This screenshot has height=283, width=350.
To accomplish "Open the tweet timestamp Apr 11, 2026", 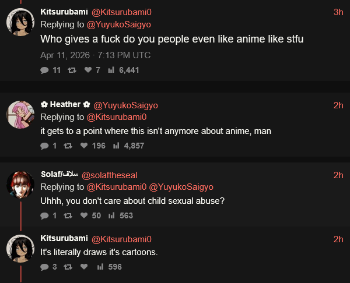I will [95, 55].
